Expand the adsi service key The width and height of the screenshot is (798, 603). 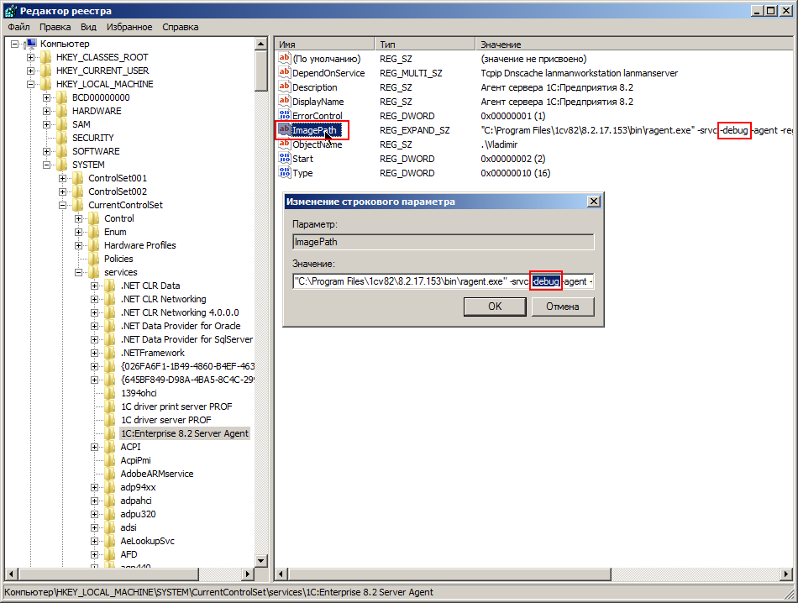94,527
